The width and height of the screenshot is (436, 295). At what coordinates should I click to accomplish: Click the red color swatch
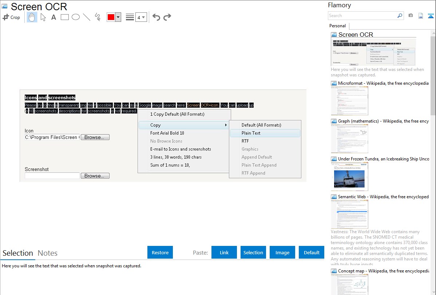point(111,17)
